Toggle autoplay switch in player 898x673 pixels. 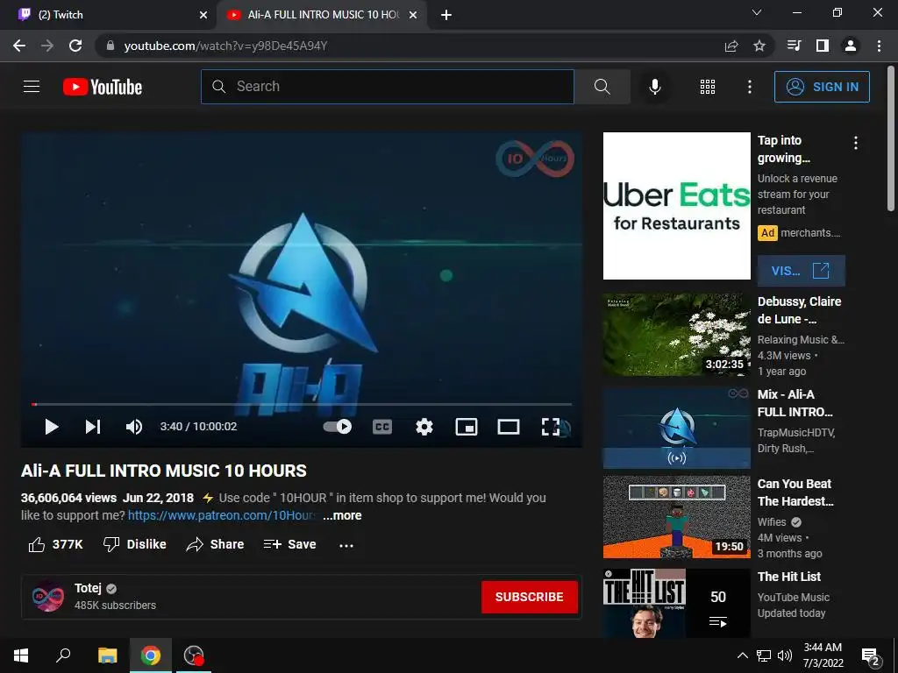[338, 427]
